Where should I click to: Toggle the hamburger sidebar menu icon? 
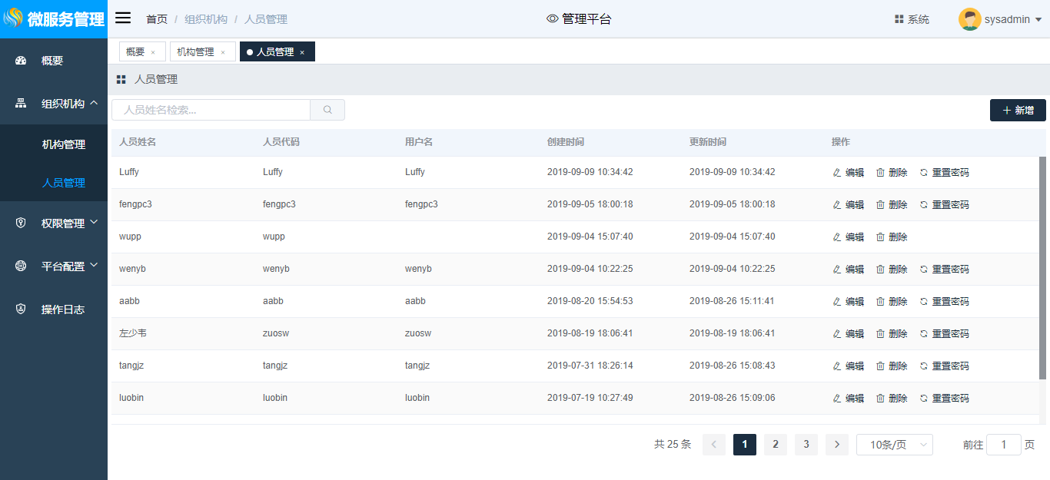pos(123,18)
